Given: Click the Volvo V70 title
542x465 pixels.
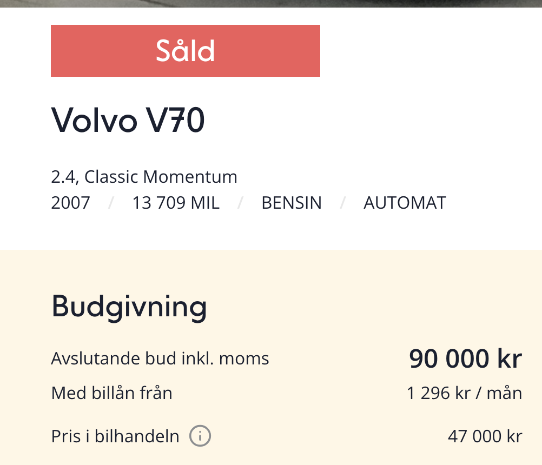Looking at the screenshot, I should tap(128, 120).
